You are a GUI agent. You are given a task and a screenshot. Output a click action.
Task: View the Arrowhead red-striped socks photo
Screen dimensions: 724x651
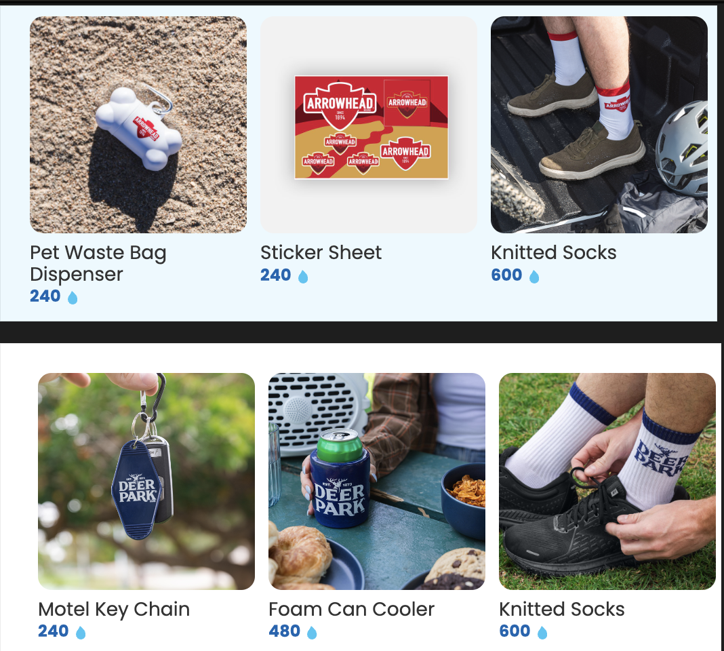pyautogui.click(x=599, y=125)
